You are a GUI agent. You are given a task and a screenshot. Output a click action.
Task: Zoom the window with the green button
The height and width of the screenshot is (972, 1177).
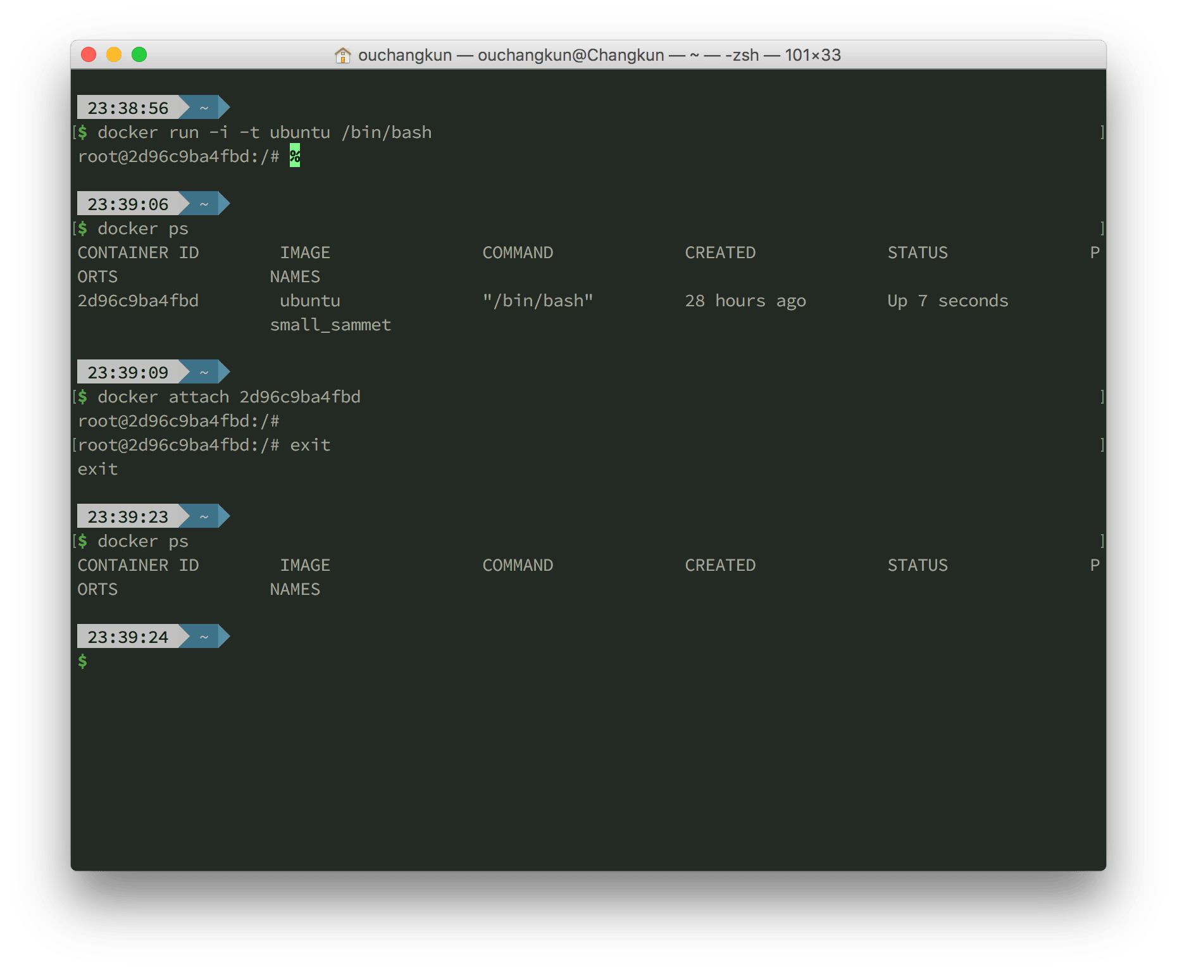139,55
